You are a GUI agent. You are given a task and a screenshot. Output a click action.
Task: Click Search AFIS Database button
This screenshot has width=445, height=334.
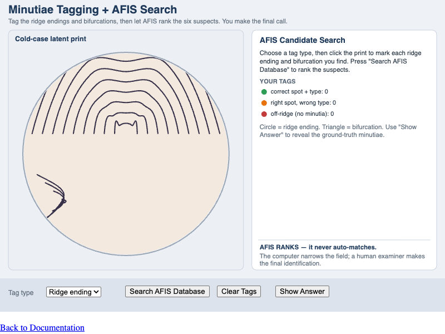pos(167,291)
